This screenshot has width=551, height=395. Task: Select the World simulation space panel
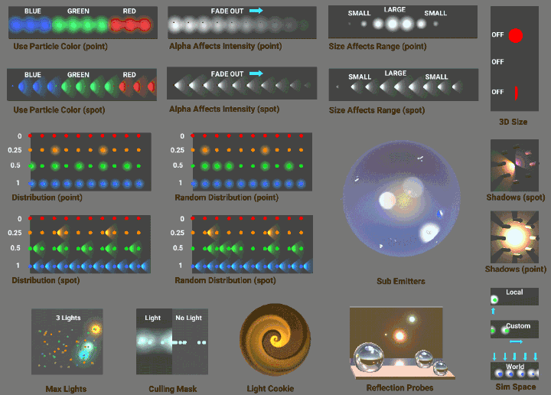coord(514,371)
